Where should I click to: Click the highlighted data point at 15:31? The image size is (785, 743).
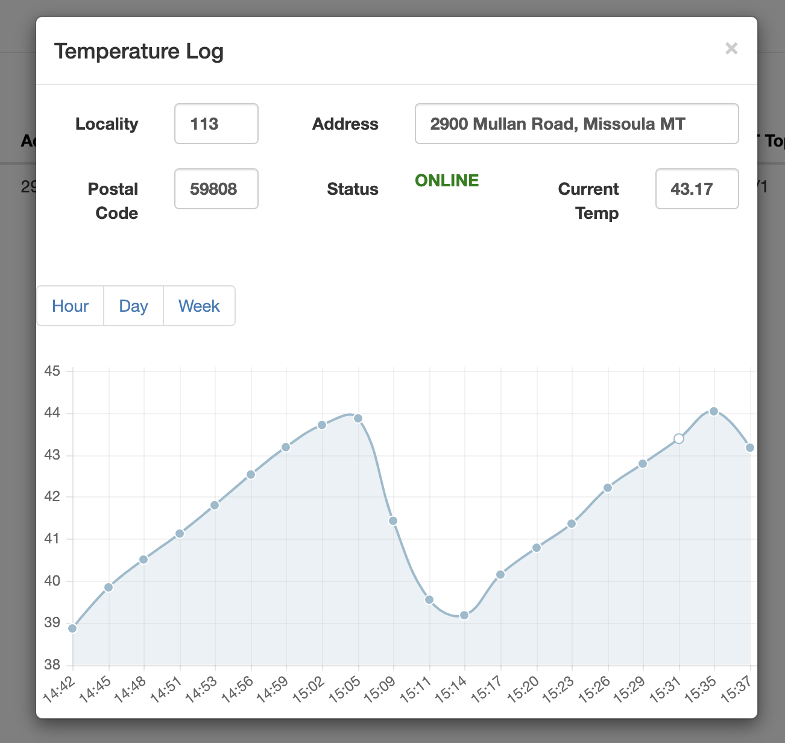click(x=679, y=438)
